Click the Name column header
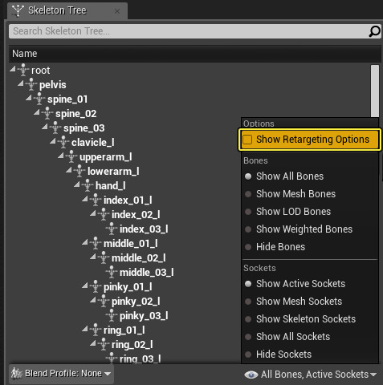The width and height of the screenshot is (383, 385). pos(195,54)
